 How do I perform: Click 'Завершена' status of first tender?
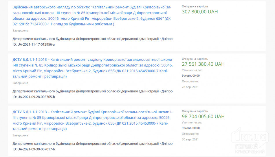click(x=20, y=30)
